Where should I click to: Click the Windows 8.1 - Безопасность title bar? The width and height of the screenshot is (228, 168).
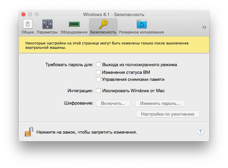click(x=114, y=14)
